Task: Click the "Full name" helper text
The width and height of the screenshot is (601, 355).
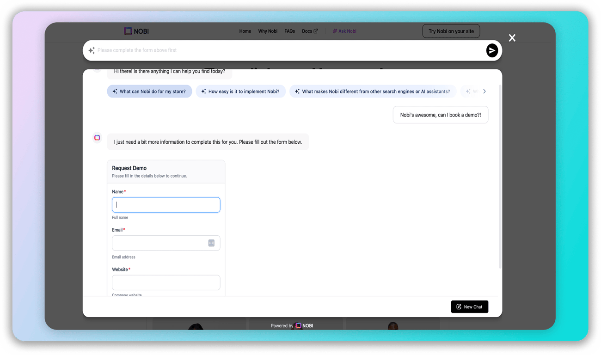Action: click(120, 217)
